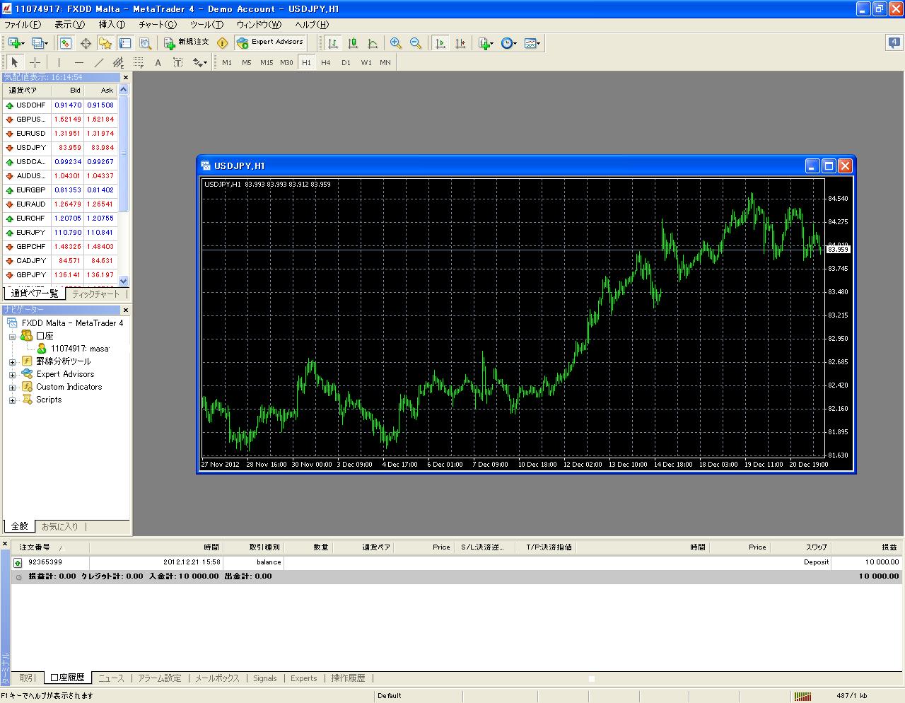Open the チャート (Chart) menu
Image resolution: width=905 pixels, height=703 pixels.
[157, 25]
